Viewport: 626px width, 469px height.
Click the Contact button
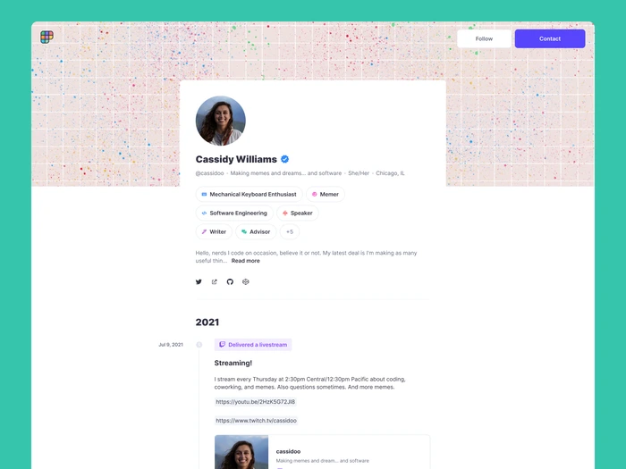click(550, 38)
